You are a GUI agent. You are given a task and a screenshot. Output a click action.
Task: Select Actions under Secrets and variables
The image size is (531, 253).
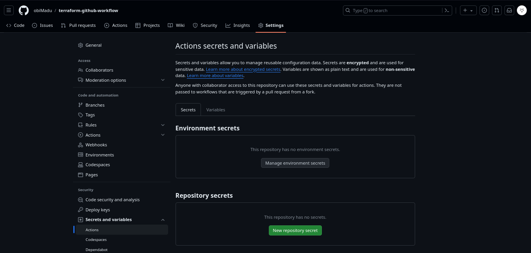122,230
